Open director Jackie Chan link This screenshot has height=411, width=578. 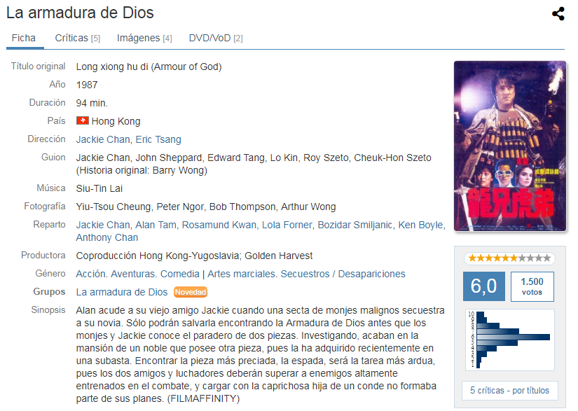point(103,139)
